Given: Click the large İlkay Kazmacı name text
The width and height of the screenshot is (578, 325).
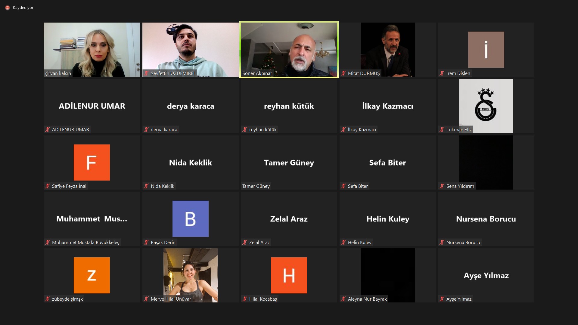Looking at the screenshot, I should point(388,106).
